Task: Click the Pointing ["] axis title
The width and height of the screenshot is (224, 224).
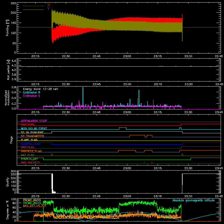Action: click(x=8, y=28)
